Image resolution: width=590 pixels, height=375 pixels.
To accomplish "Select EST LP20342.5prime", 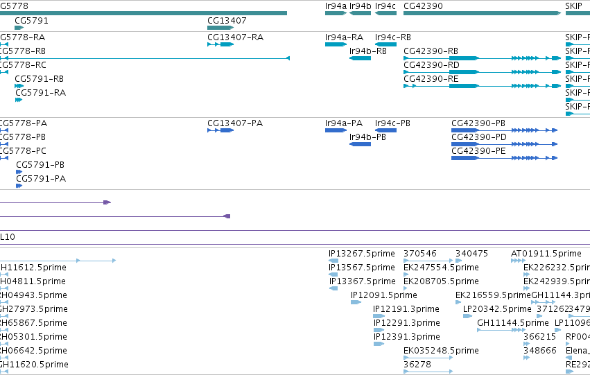I will [x=497, y=310].
